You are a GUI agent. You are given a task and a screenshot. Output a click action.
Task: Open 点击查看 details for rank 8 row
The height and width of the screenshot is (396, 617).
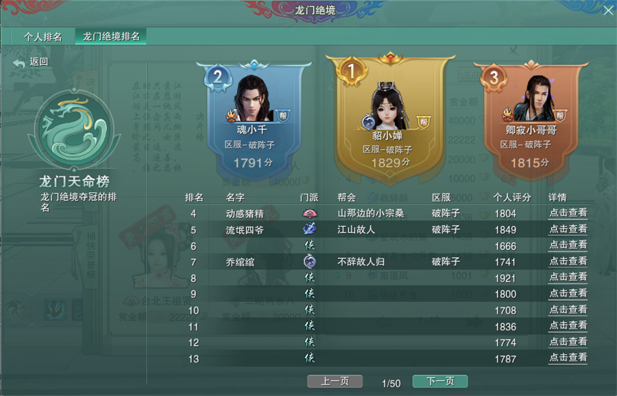pos(568,277)
